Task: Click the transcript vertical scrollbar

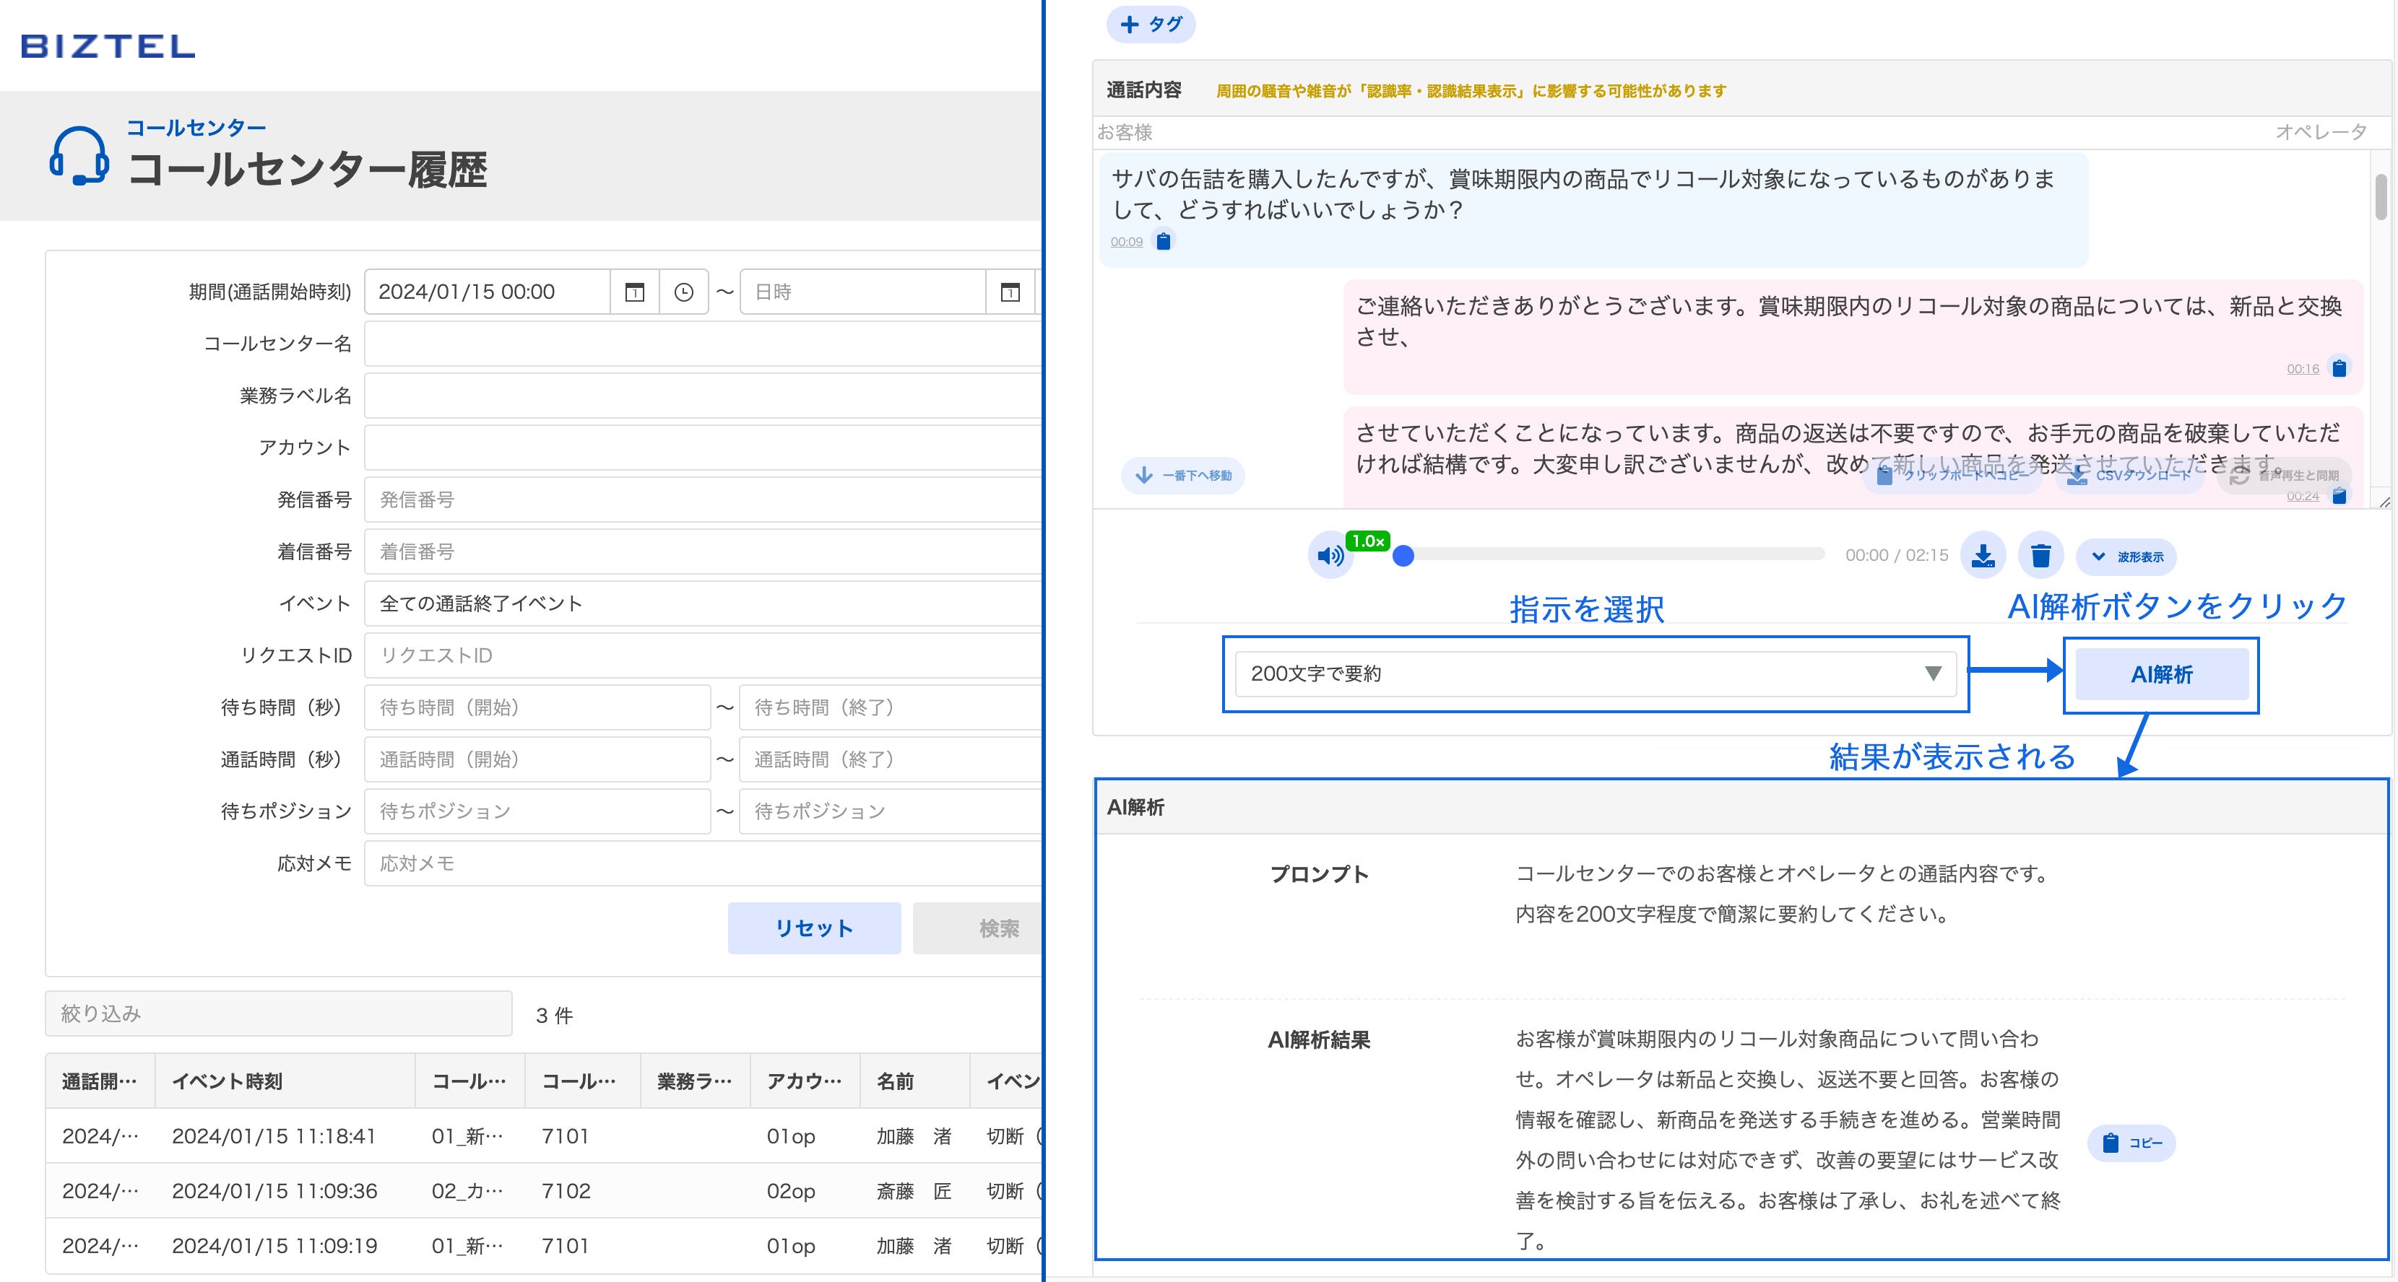Action: click(x=2381, y=197)
